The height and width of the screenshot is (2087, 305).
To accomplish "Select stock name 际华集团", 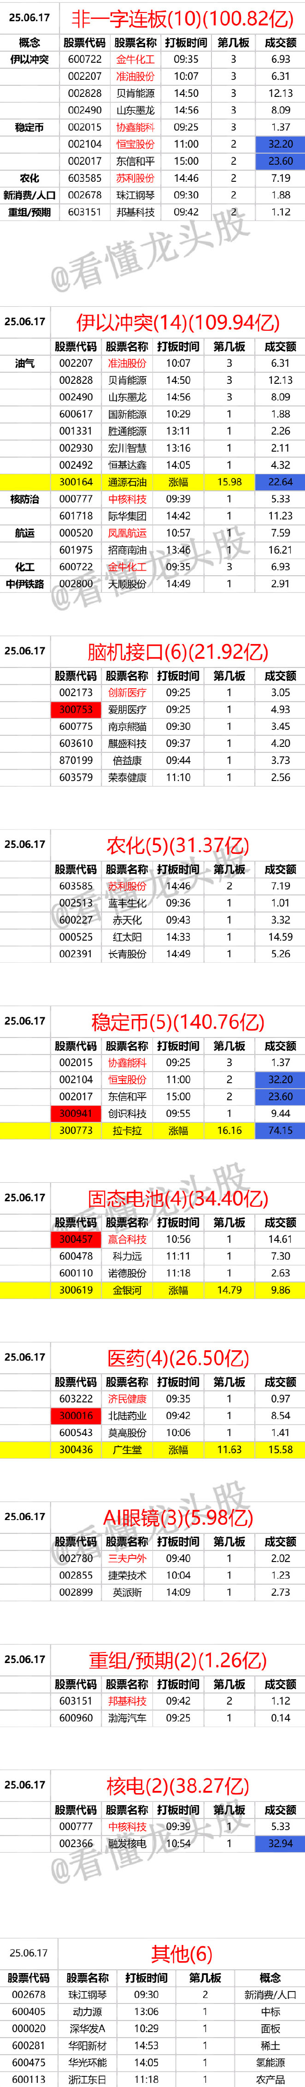I will 127,516.
